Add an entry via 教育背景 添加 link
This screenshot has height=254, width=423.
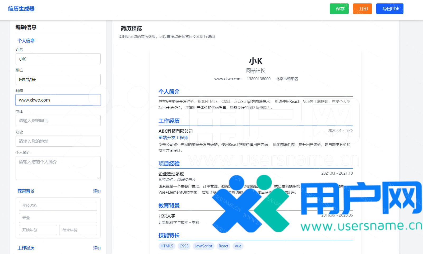pos(97,191)
